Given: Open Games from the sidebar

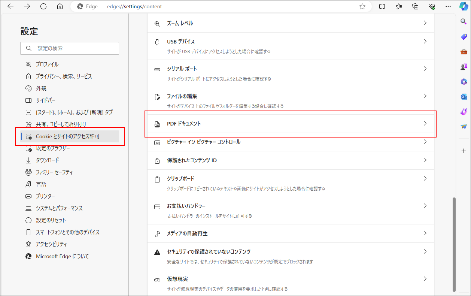Looking at the screenshot, I should pos(464,66).
